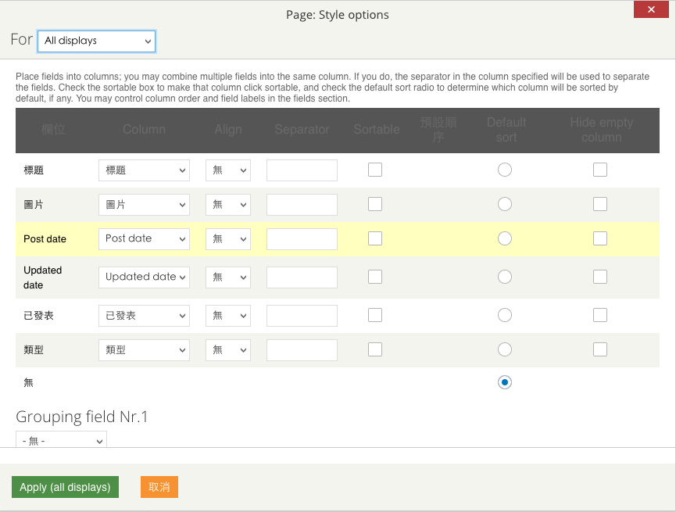Click the Separator field for 標題 row
The height and width of the screenshot is (512, 676).
[x=302, y=170]
